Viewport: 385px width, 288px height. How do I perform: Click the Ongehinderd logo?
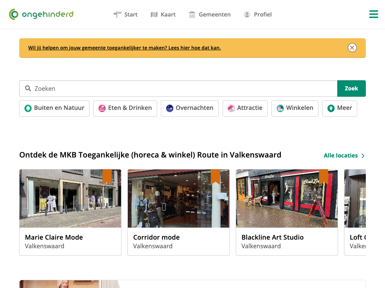coord(41,15)
